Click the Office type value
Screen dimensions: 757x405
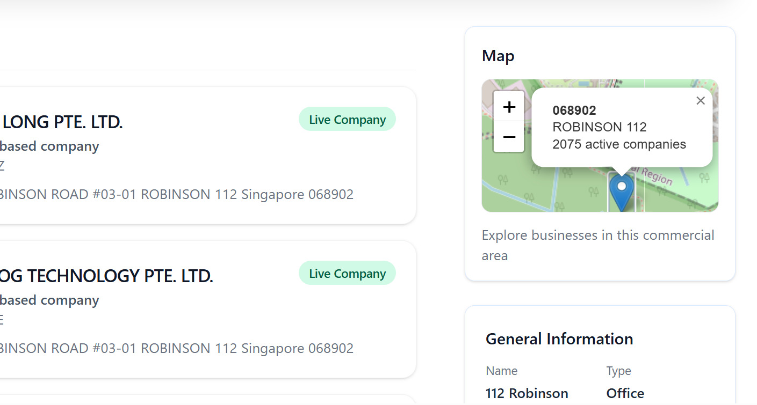[x=625, y=393]
